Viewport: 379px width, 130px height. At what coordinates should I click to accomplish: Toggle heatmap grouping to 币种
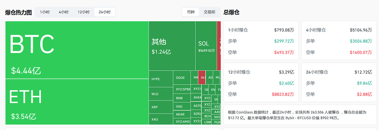(x=191, y=12)
